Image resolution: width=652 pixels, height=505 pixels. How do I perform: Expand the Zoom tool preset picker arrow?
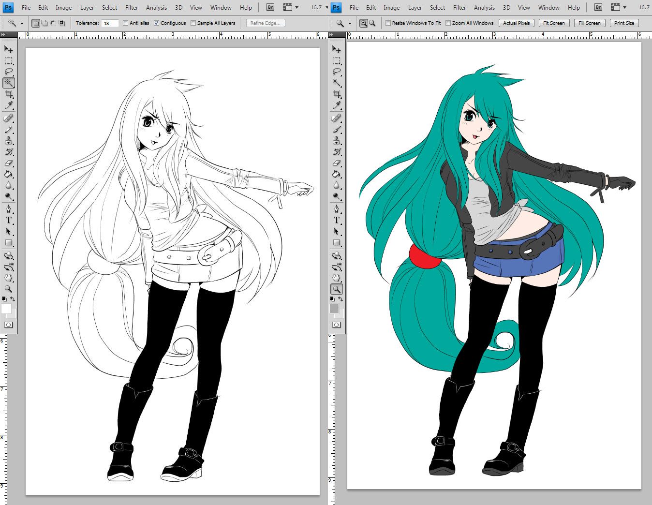[350, 23]
